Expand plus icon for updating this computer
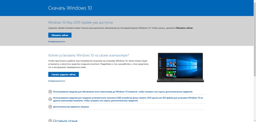Viewport: 256px width, 122px height. (50, 92)
